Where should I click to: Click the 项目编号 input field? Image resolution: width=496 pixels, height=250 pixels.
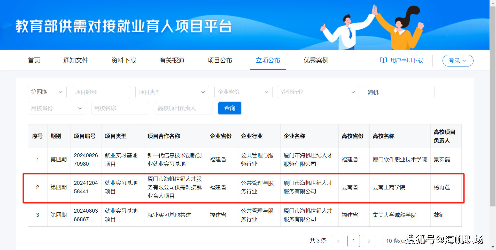click(101, 92)
